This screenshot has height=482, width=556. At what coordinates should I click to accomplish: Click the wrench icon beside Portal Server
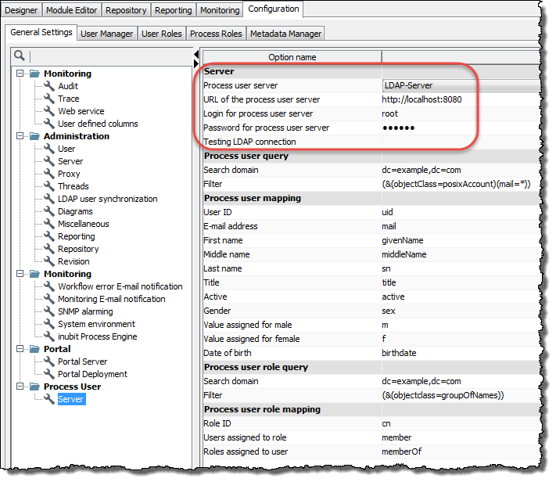click(49, 361)
